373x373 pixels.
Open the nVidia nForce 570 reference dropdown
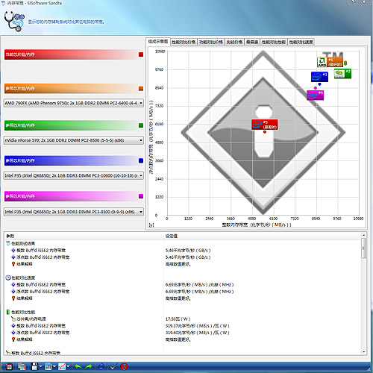click(x=74, y=140)
